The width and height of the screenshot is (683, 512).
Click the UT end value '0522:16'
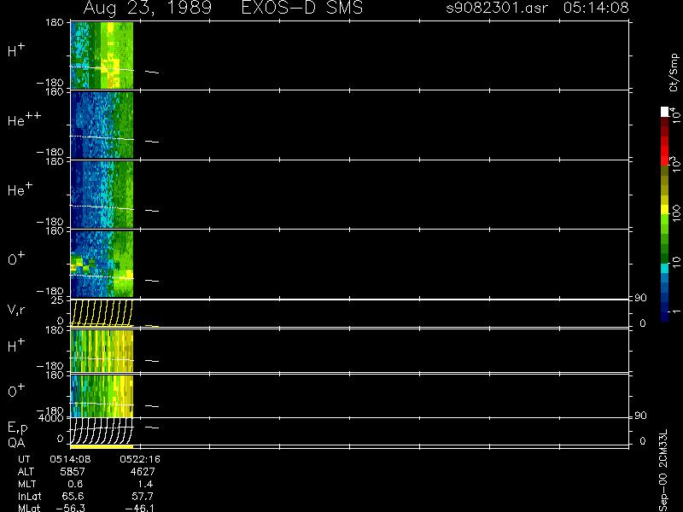(x=140, y=459)
